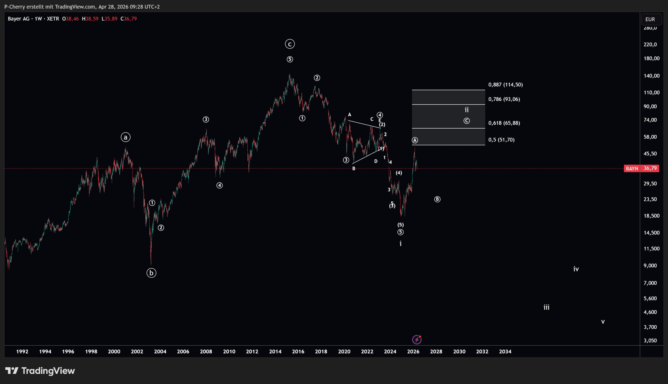Select the circled 'a' wave label
668x384 pixels.
point(126,137)
